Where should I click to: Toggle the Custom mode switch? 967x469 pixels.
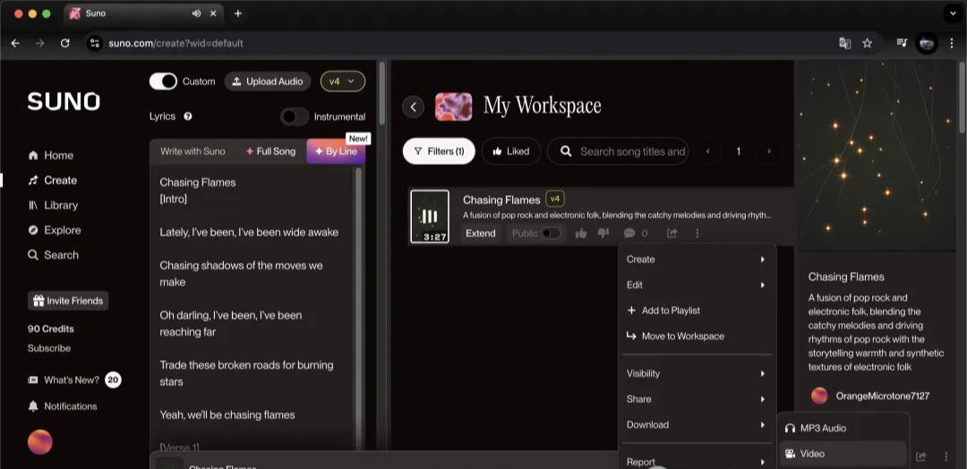[163, 81]
